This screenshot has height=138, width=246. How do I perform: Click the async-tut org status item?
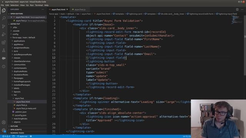[22, 136]
